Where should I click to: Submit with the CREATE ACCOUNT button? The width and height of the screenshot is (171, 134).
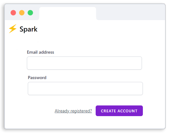tap(119, 111)
